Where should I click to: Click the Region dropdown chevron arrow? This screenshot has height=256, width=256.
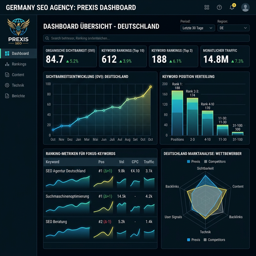coord(245,28)
